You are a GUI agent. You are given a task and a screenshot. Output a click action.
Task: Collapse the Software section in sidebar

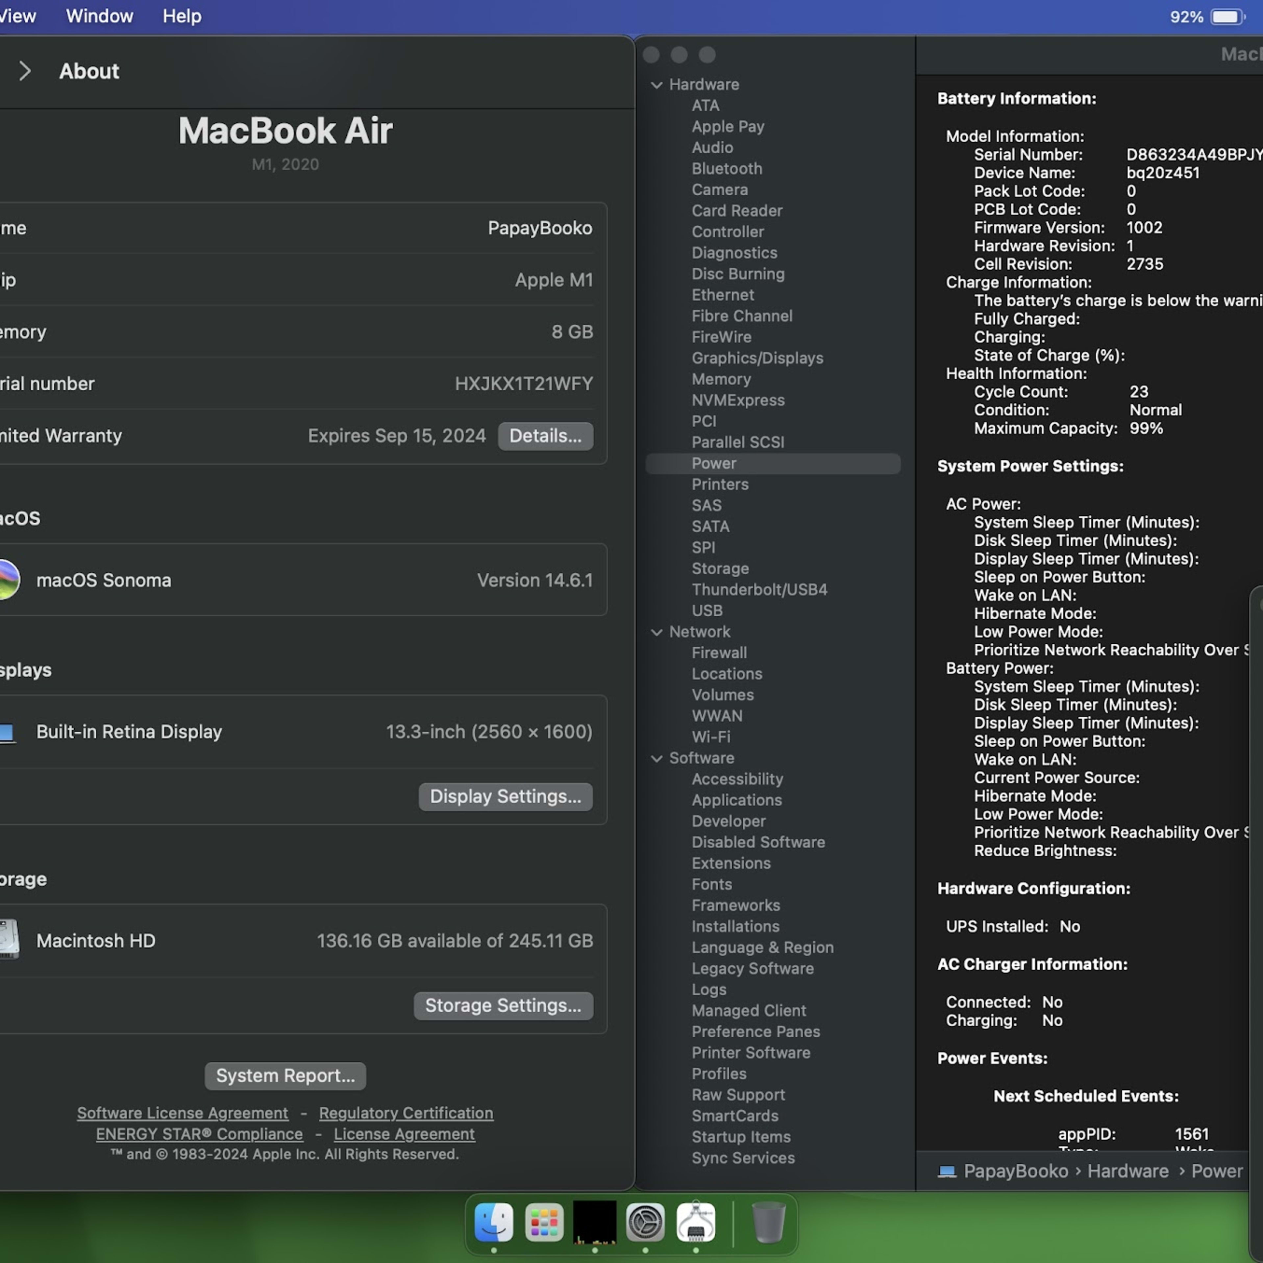pyautogui.click(x=656, y=758)
